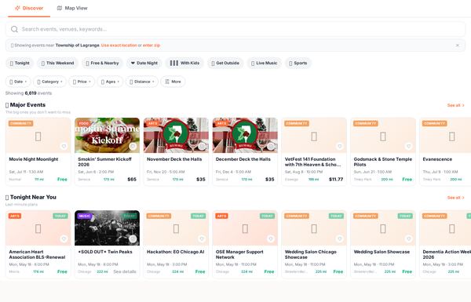Open Smokin' Summer Kickoff food thumbnail
This screenshot has height=302, width=471.
pos(107,136)
